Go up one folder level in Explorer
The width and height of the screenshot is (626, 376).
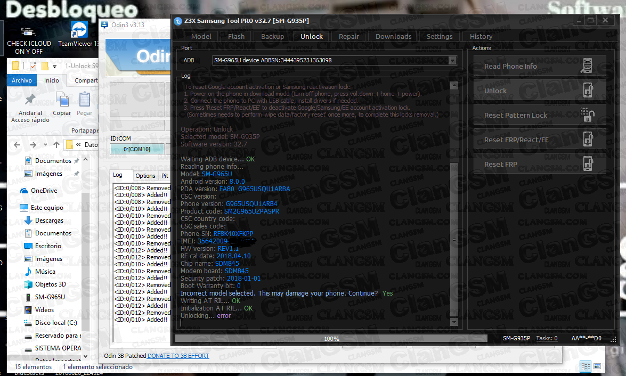coord(56,144)
